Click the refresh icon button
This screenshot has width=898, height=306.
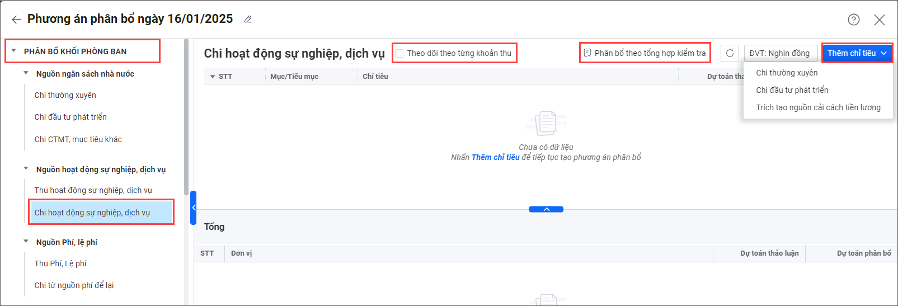[x=730, y=53]
